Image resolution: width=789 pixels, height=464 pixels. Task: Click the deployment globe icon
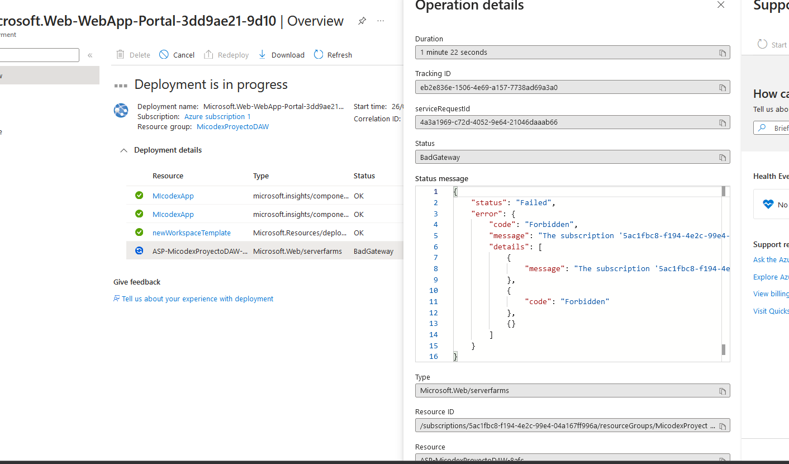click(121, 110)
